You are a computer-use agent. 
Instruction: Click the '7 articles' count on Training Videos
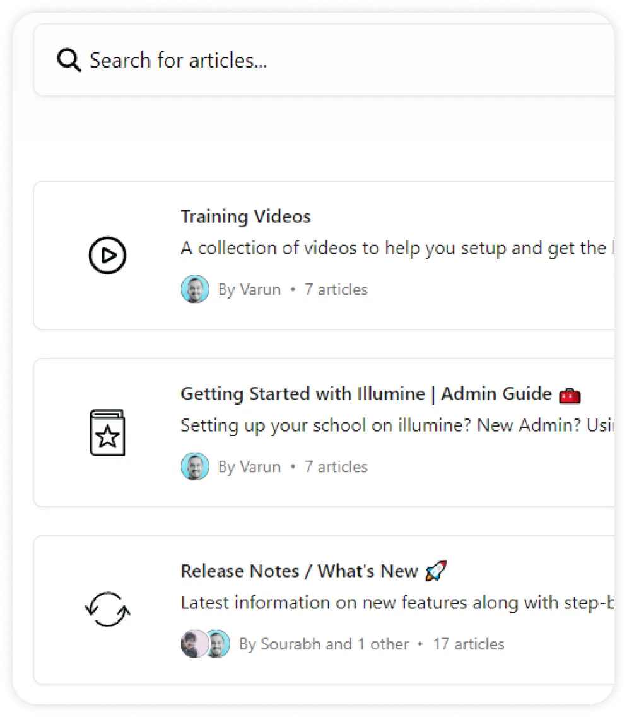pyautogui.click(x=336, y=289)
